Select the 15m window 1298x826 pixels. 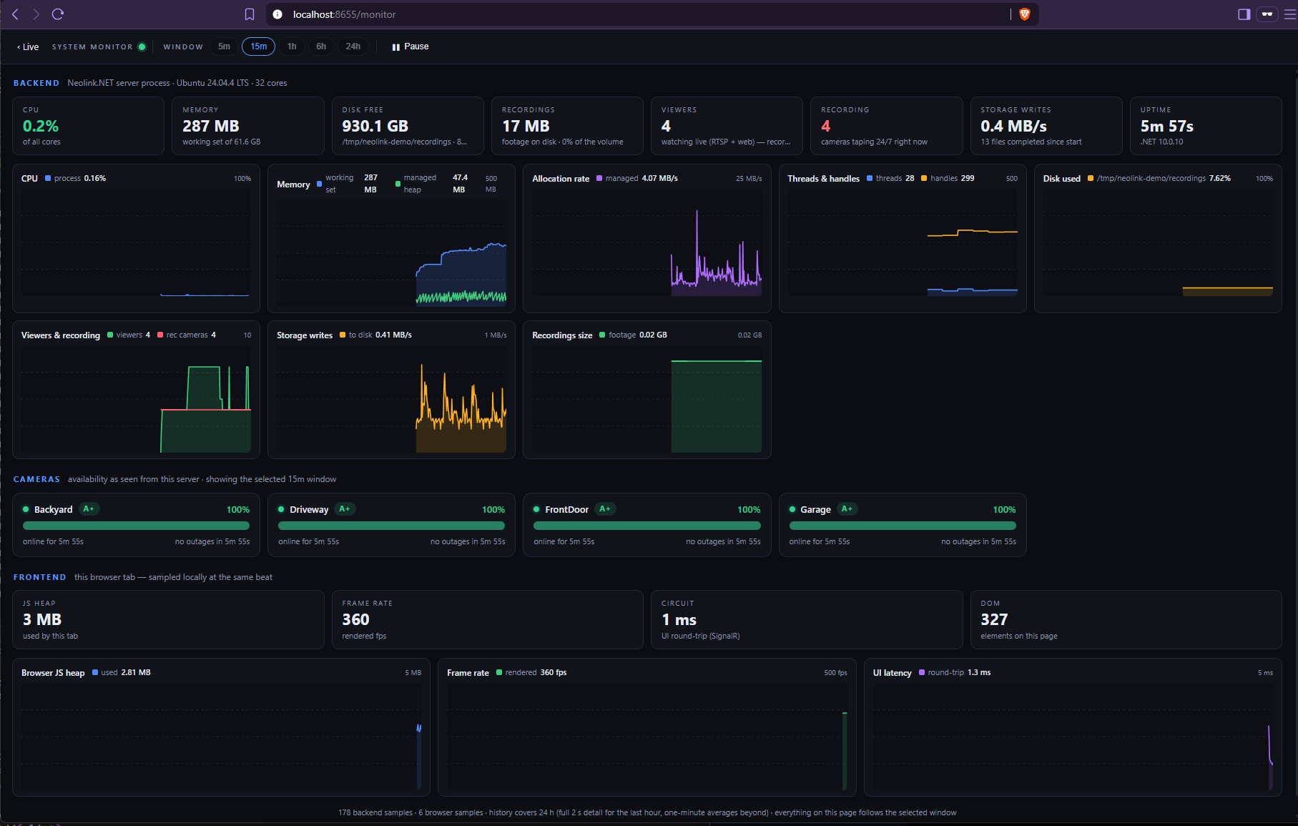click(259, 46)
